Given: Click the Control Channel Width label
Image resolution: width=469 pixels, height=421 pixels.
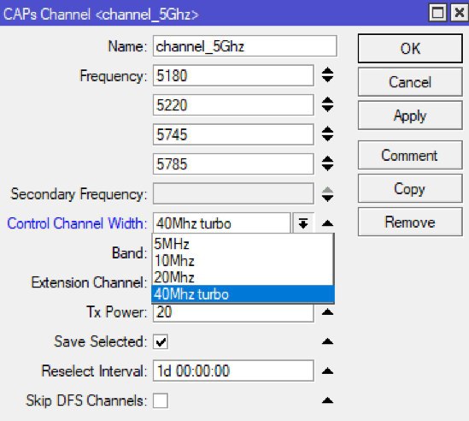Looking at the screenshot, I should coord(77,223).
